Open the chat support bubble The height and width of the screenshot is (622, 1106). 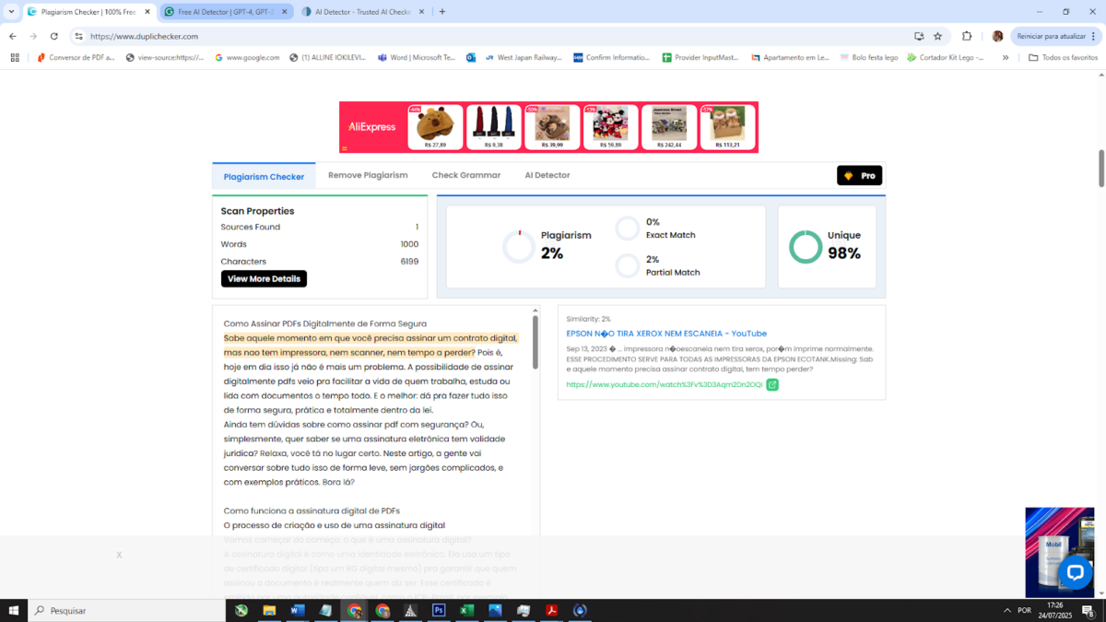pos(1075,571)
